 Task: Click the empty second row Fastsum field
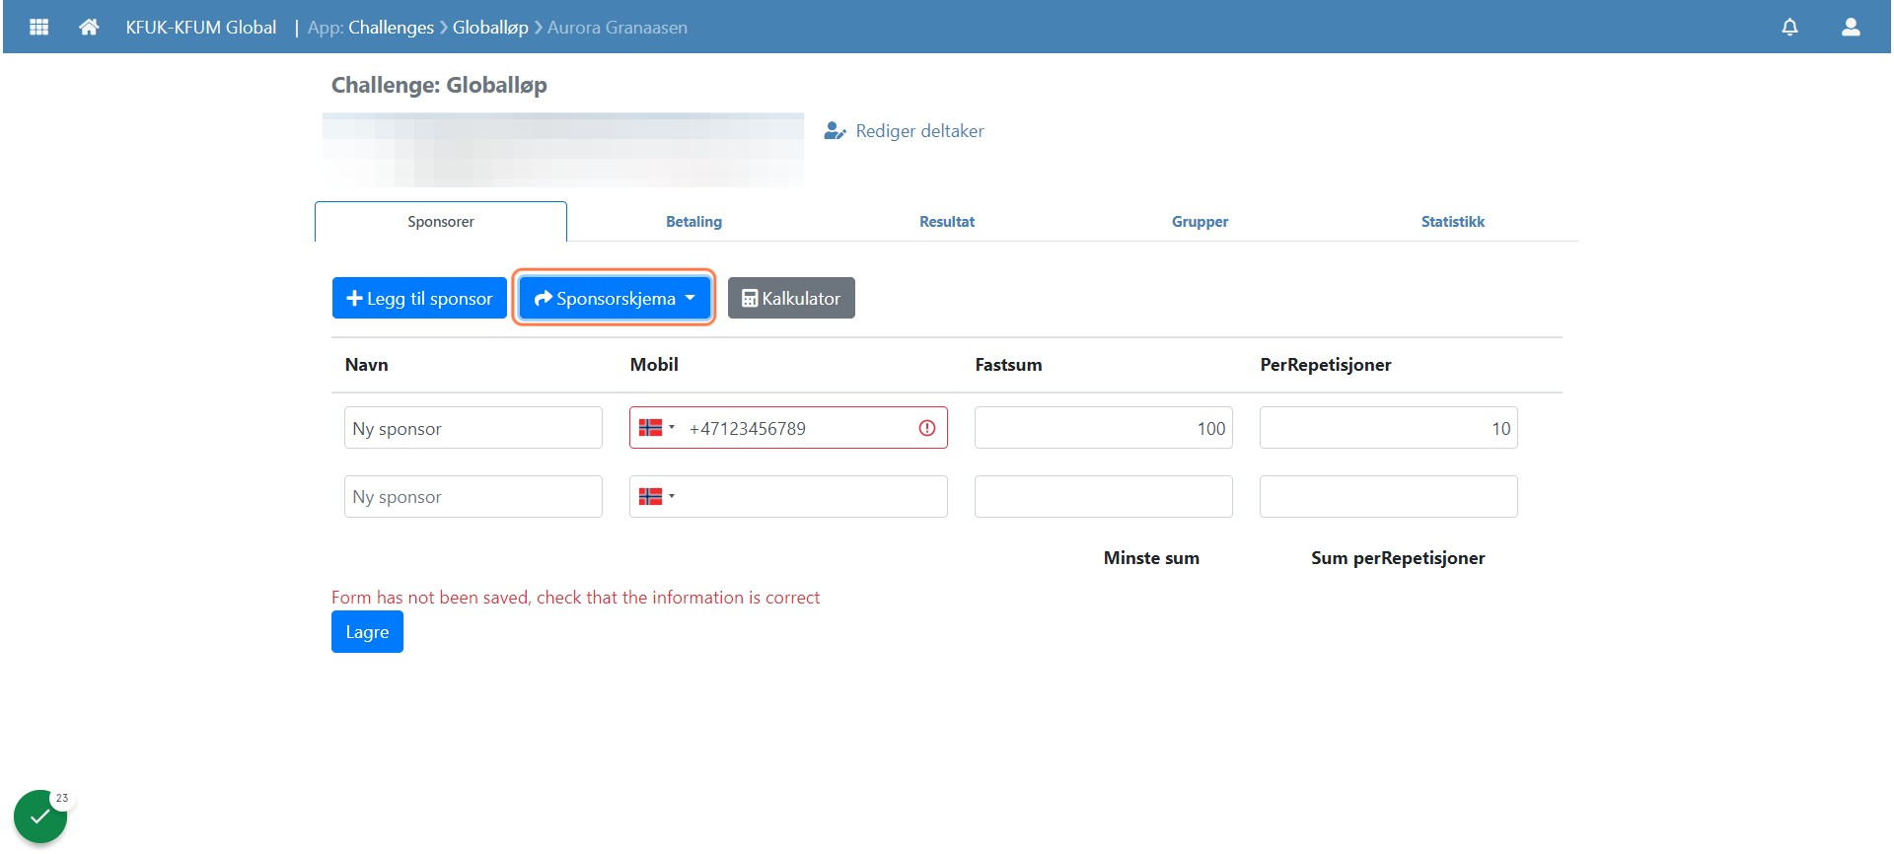click(x=1104, y=496)
